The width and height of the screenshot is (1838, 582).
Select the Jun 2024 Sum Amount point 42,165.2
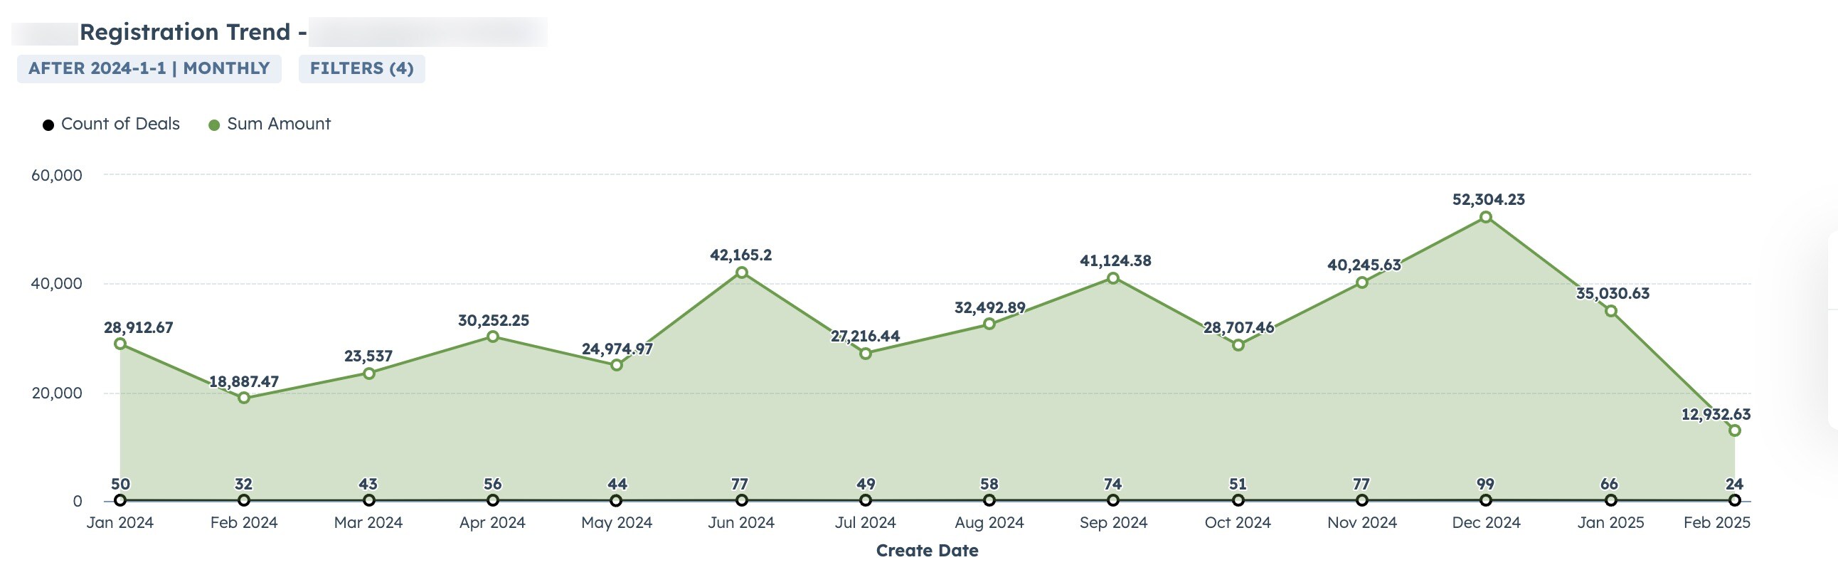click(x=741, y=272)
